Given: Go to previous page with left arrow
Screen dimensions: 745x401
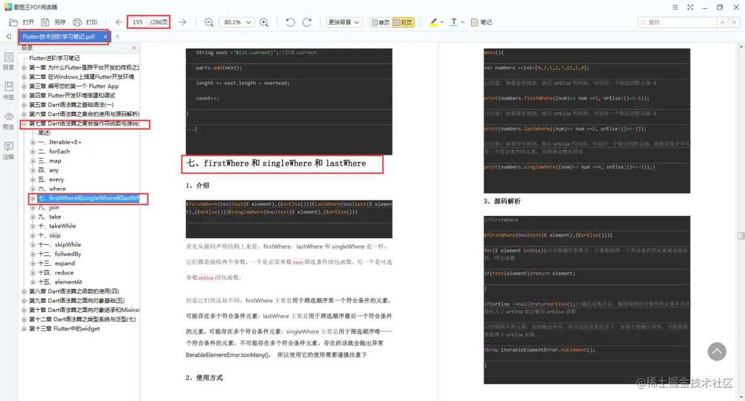Looking at the screenshot, I should click(119, 22).
